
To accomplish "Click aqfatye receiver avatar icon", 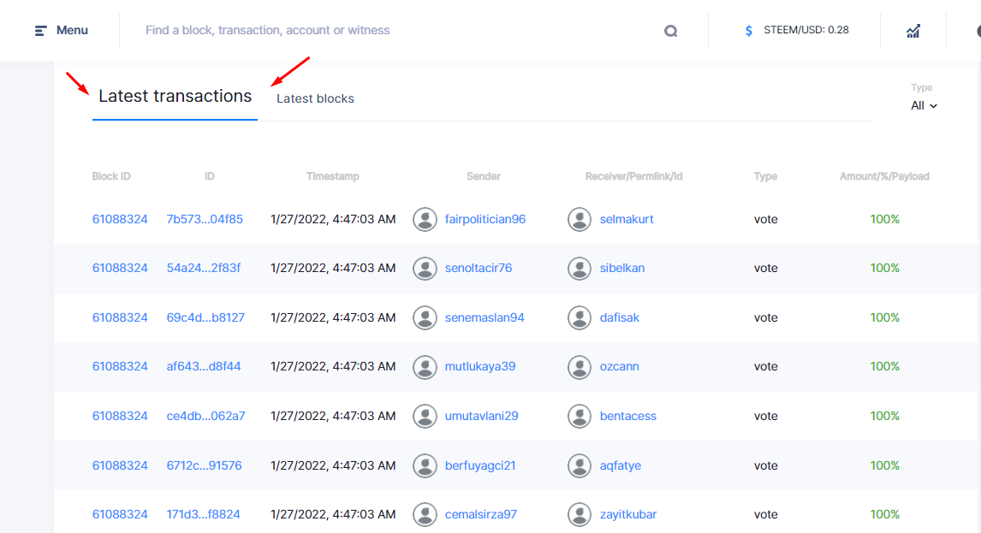I will (x=580, y=465).
